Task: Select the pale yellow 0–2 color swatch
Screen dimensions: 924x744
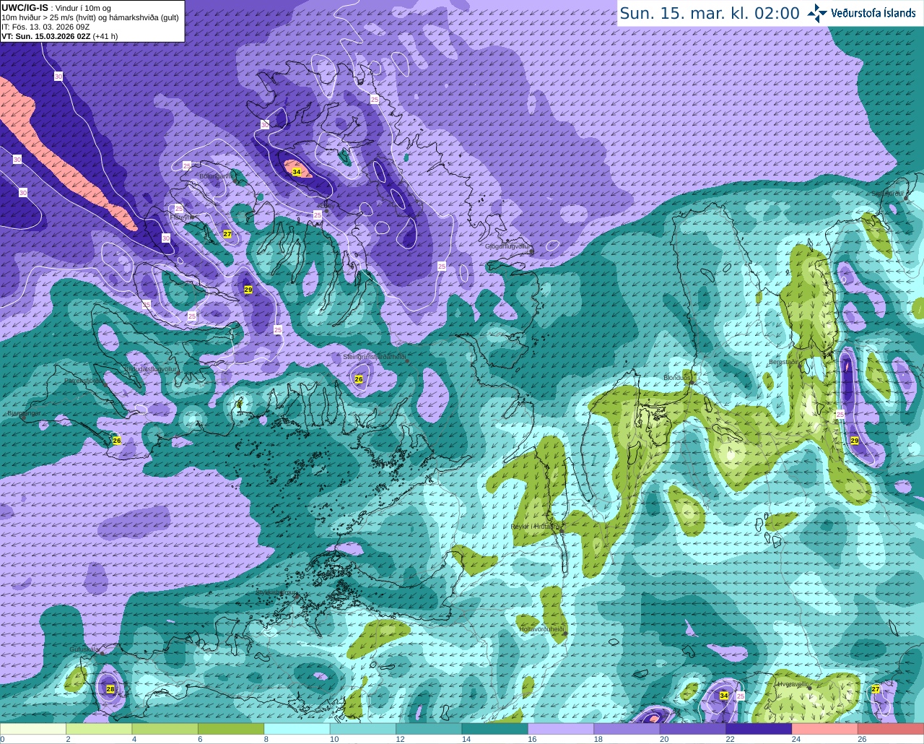Action: 33,730
